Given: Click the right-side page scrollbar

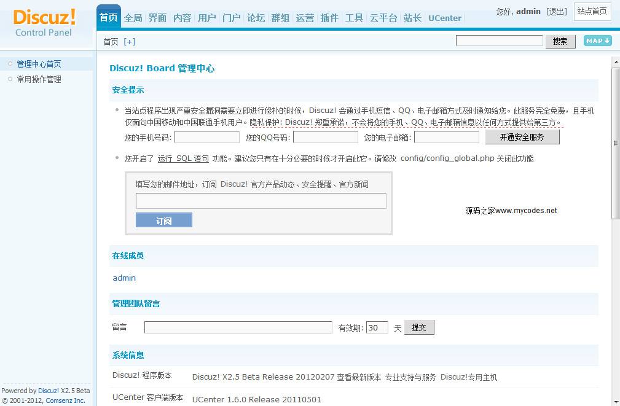Looking at the screenshot, I should coord(615,141).
